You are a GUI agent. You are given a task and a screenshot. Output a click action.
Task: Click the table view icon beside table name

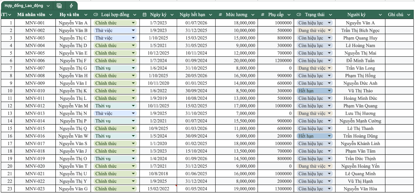[x=59, y=6]
